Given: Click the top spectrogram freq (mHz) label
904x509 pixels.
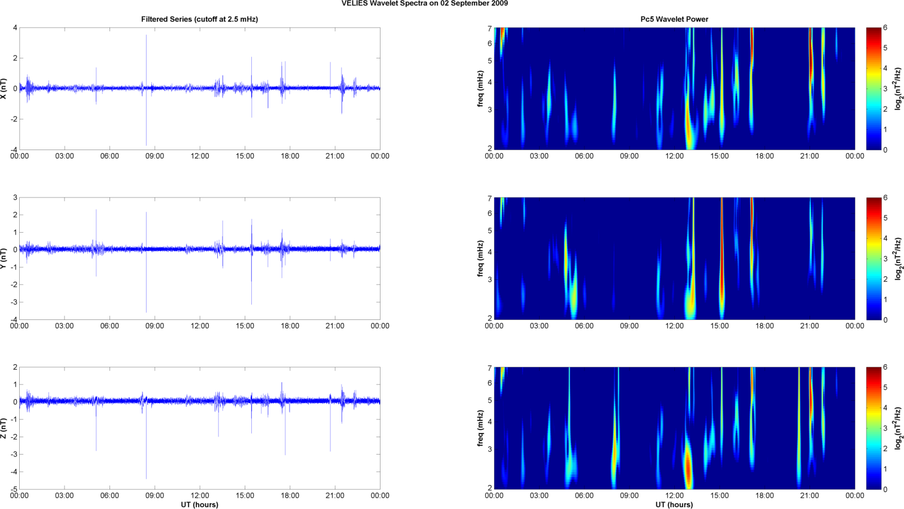Looking at the screenshot, I should point(480,89).
